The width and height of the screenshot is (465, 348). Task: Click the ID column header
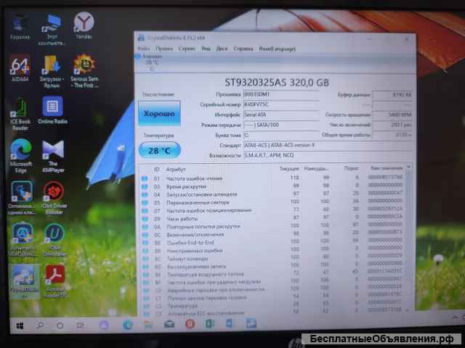click(156, 169)
